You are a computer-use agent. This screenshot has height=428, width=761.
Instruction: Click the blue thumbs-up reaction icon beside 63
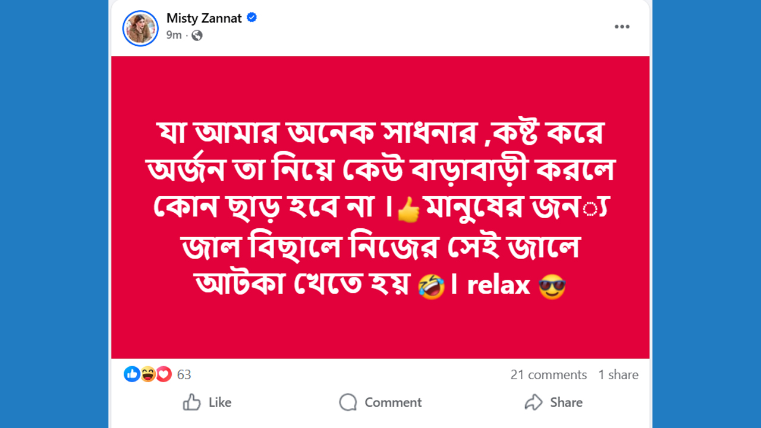pos(131,374)
